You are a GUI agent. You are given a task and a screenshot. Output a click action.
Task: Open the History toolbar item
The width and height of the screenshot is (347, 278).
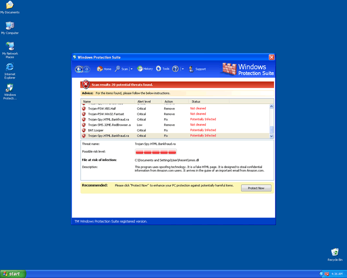pyautogui.click(x=140, y=69)
